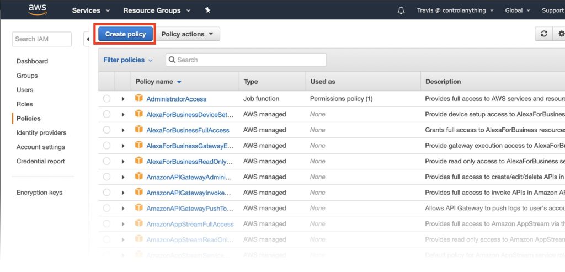Open the Resource Groups menu

coord(157,10)
